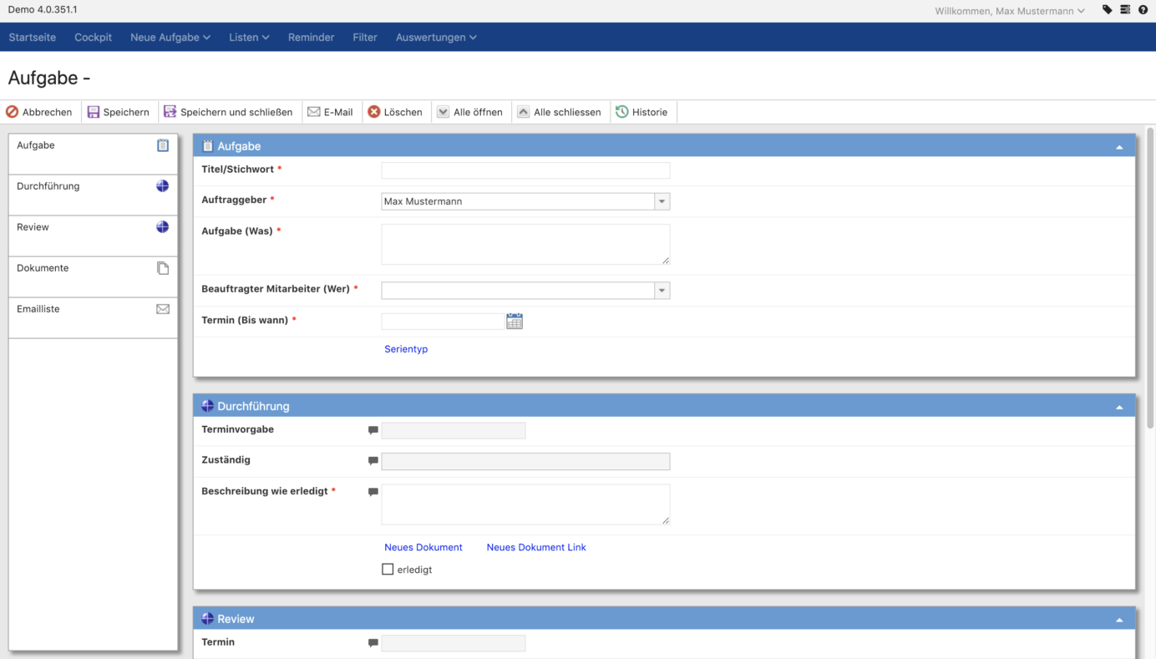
Task: Open the Dokumente page icon in the sidebar
Action: [162, 267]
